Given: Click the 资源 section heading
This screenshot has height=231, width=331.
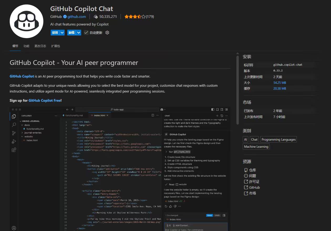Looking at the screenshot, I should (x=247, y=162).
